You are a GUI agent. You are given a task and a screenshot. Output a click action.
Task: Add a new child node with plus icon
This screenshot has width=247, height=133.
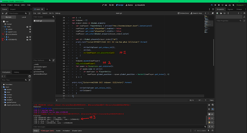(x=3, y=13)
